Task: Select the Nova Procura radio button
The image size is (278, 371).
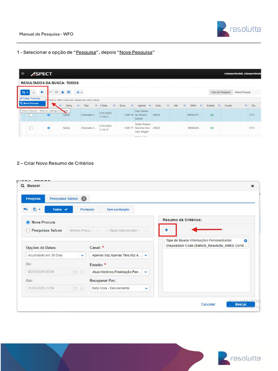Action: pos(28,222)
